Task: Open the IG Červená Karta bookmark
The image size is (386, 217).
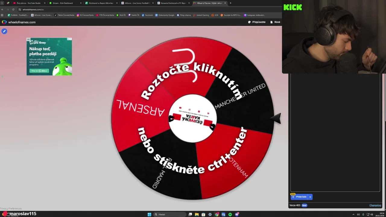Action: (x=85, y=15)
